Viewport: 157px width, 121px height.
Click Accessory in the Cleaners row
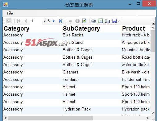tap(13, 72)
